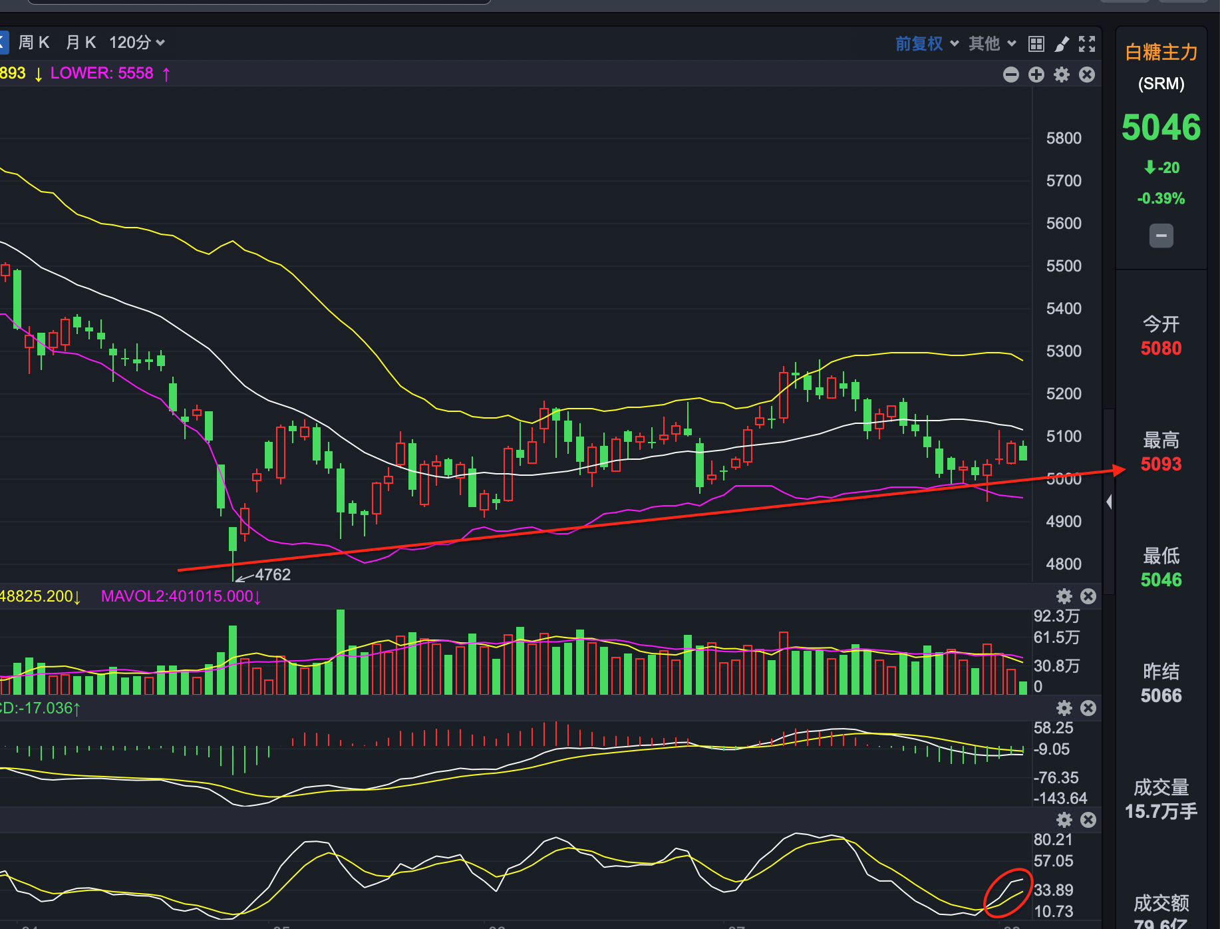Click the 白糖主力 contract name
This screenshot has width=1220, height=929.
click(x=1161, y=52)
